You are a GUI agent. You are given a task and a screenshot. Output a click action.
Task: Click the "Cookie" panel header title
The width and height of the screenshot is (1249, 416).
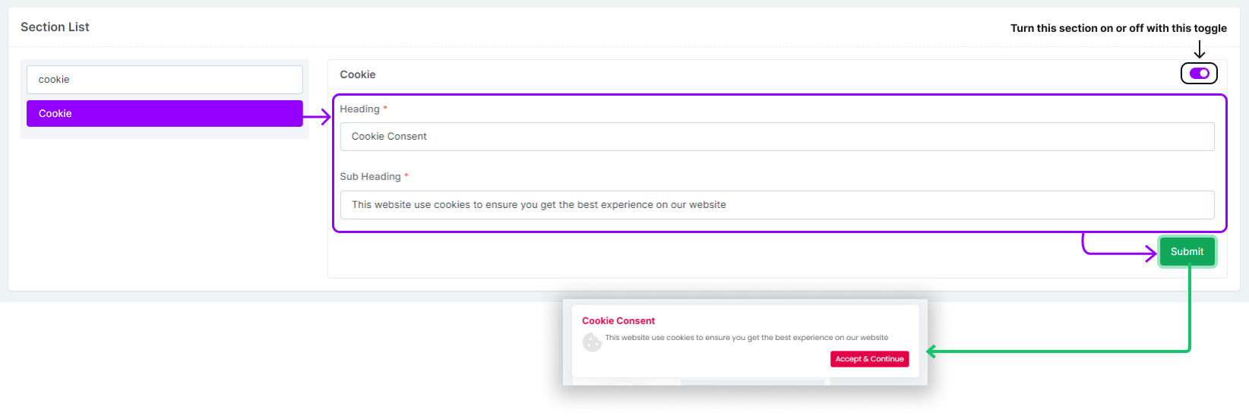pos(358,74)
